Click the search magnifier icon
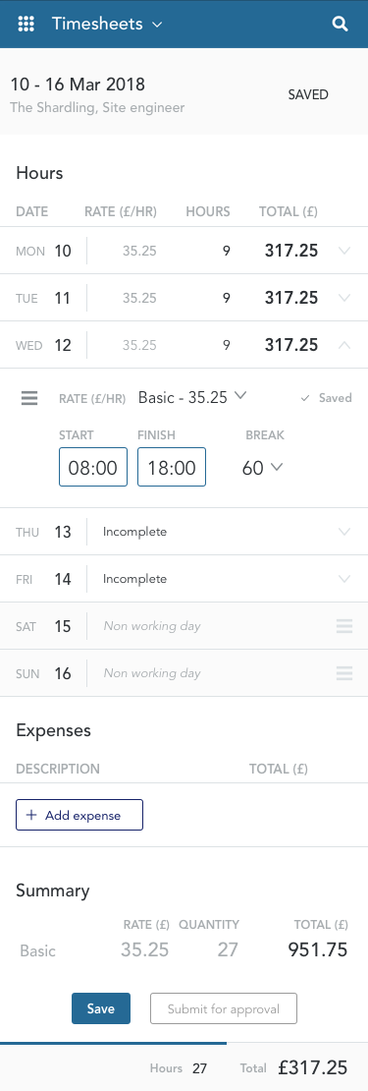368x1091 pixels. pos(340,24)
